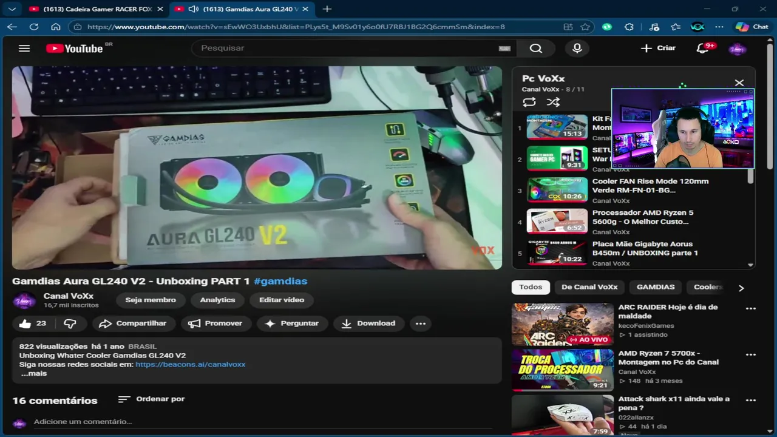Open the #gamdias hashtag link

coord(280,281)
